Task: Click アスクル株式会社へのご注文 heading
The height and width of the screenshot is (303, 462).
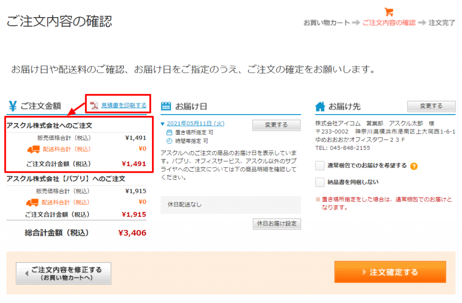Action: 50,125
